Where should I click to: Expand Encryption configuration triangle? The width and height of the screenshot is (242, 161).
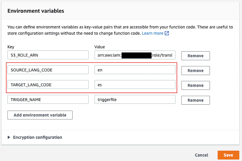(x=9, y=137)
